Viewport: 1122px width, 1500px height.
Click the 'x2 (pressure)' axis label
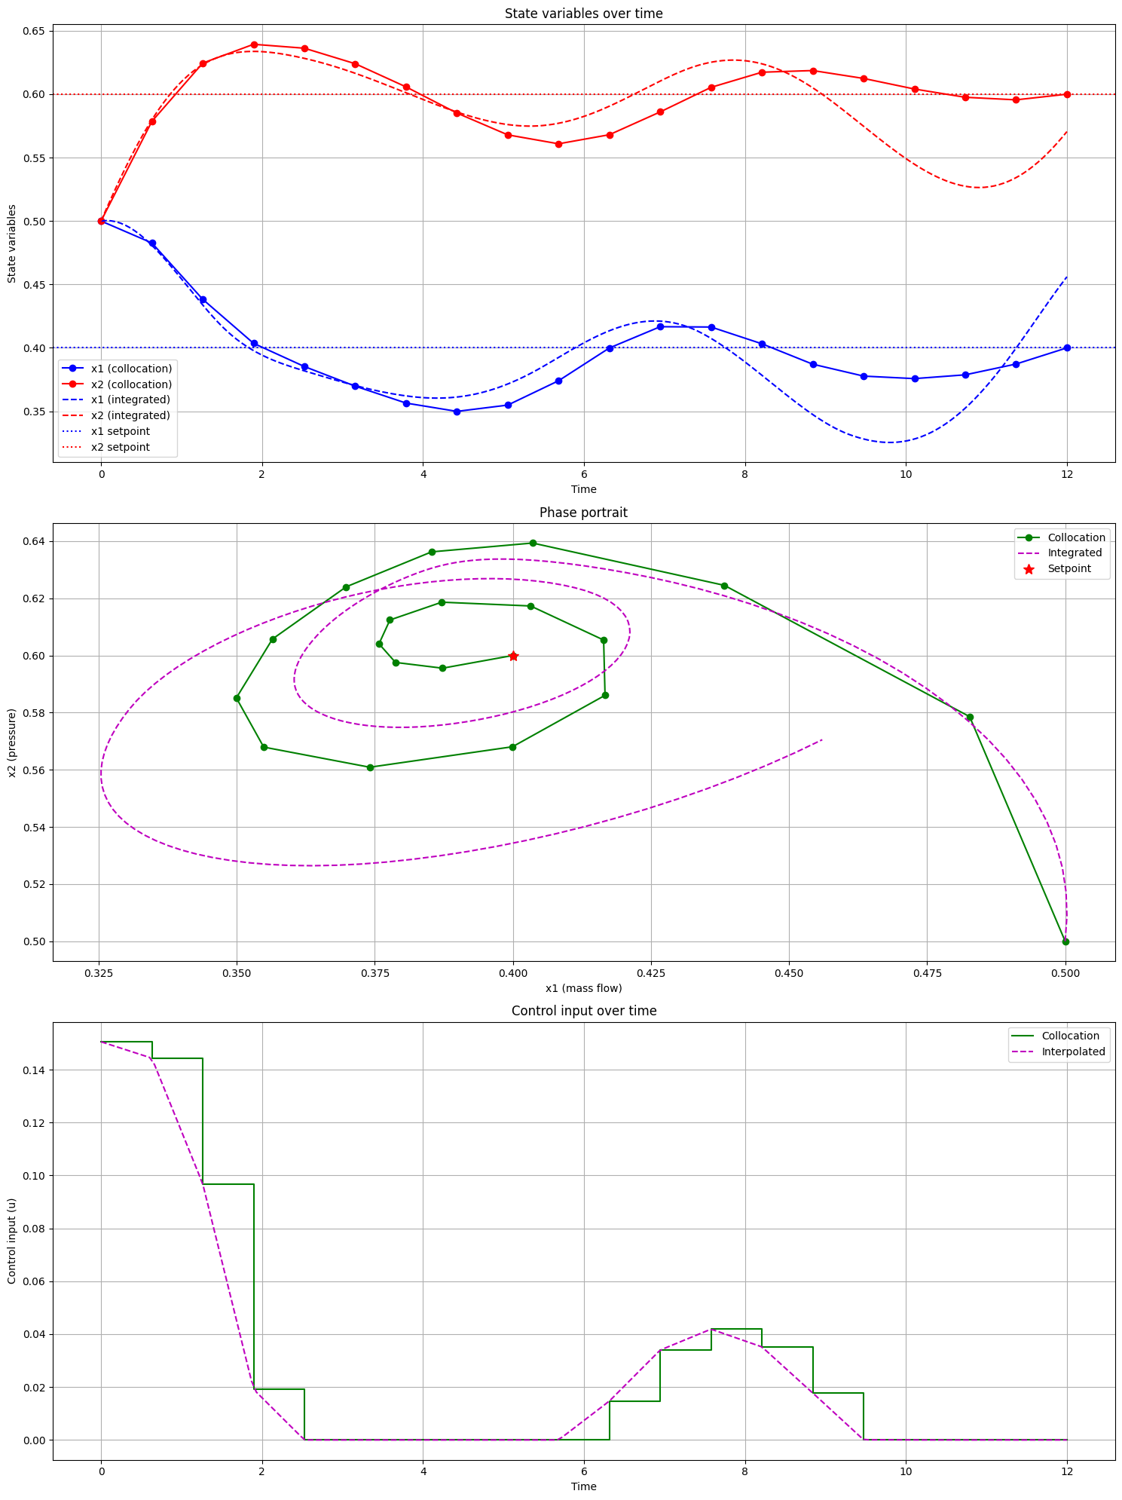click(11, 742)
